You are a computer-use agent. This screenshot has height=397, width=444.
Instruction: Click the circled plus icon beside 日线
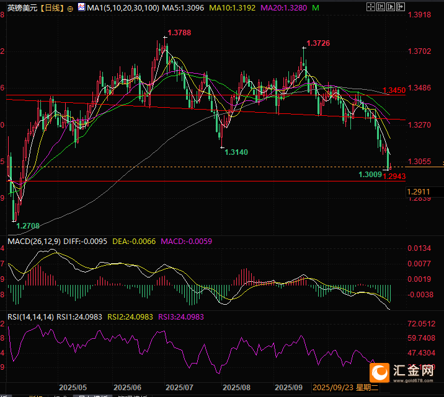pyautogui.click(x=69, y=8)
